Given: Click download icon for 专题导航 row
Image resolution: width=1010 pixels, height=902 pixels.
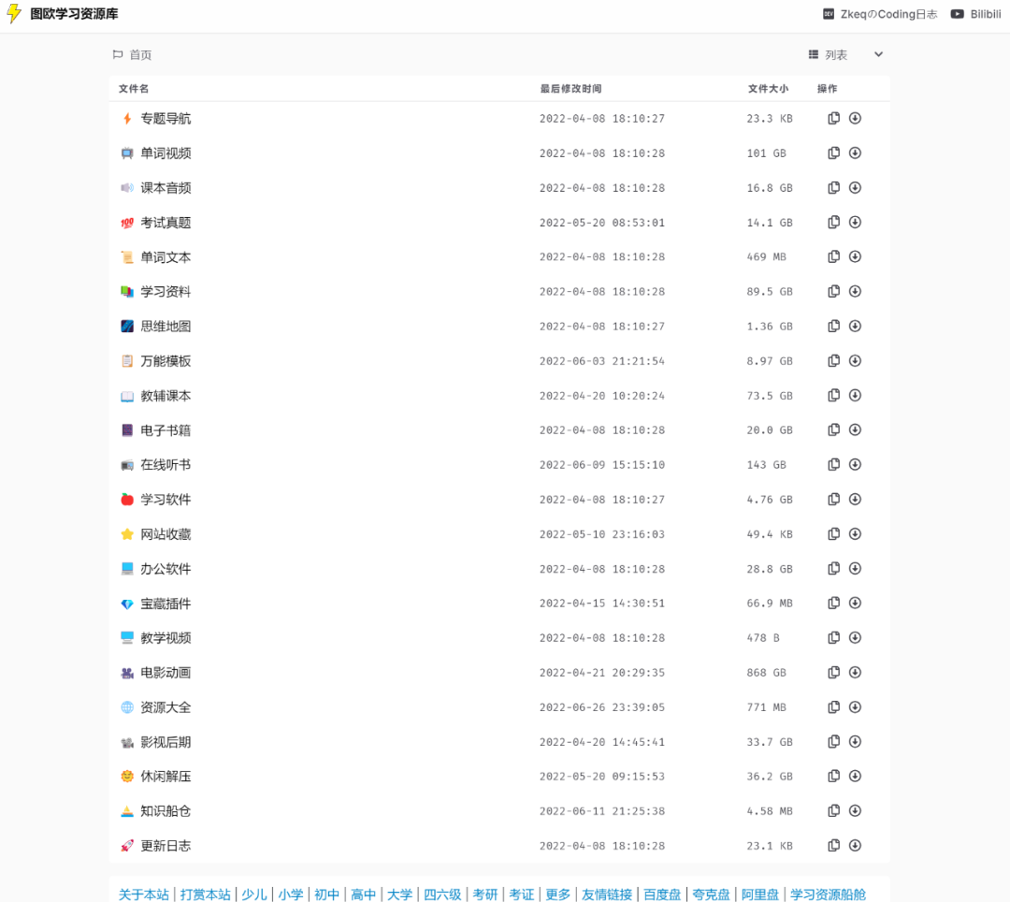Looking at the screenshot, I should click(855, 118).
